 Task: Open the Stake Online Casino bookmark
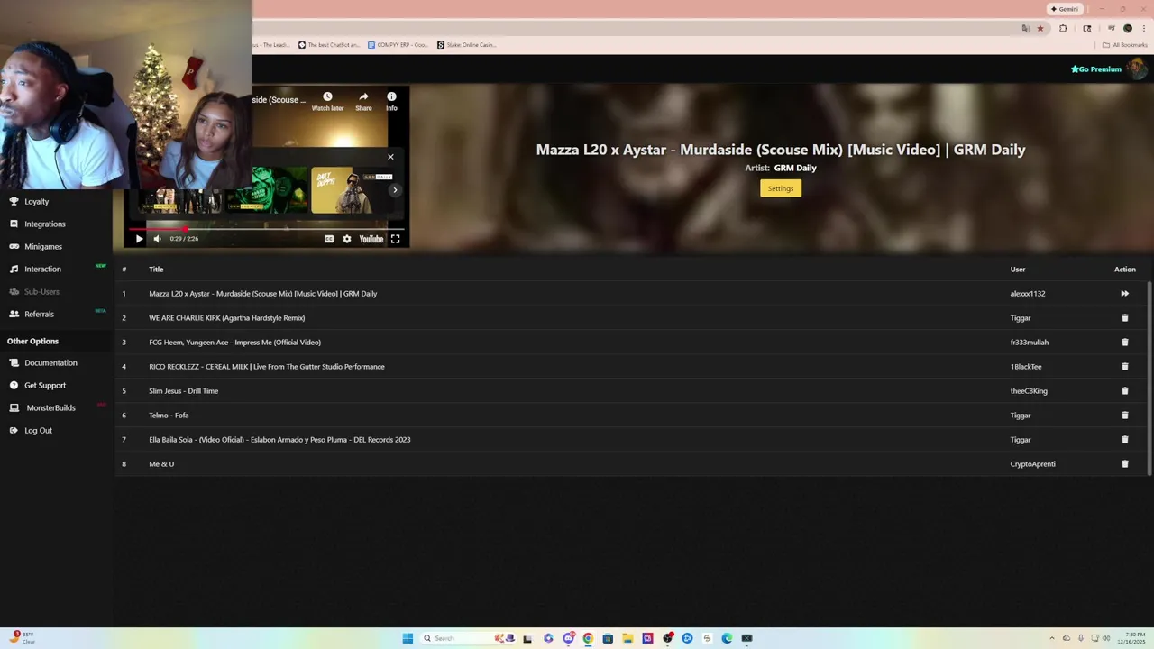point(467,45)
